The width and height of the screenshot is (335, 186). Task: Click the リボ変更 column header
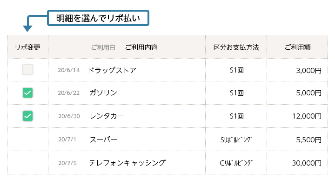pyautogui.click(x=27, y=47)
